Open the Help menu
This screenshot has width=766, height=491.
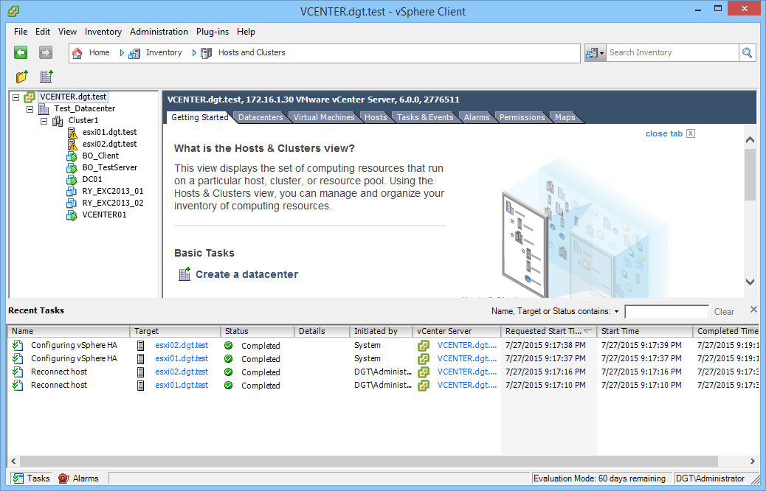[x=246, y=32]
